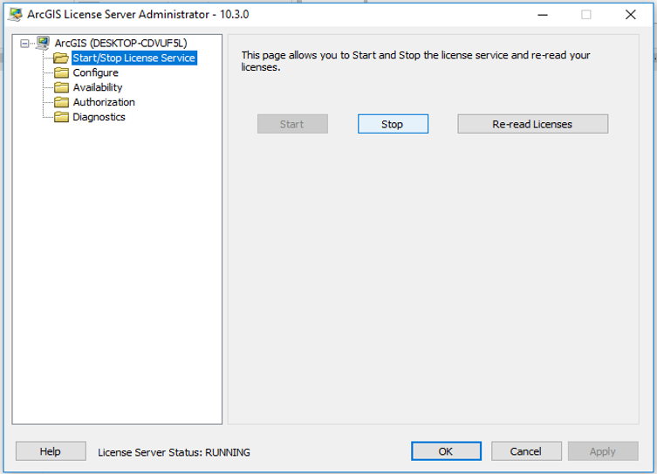Viewport: 657px width, 474px height.
Task: Click the computer icon beside ArcGIS root node
Action: coord(43,43)
